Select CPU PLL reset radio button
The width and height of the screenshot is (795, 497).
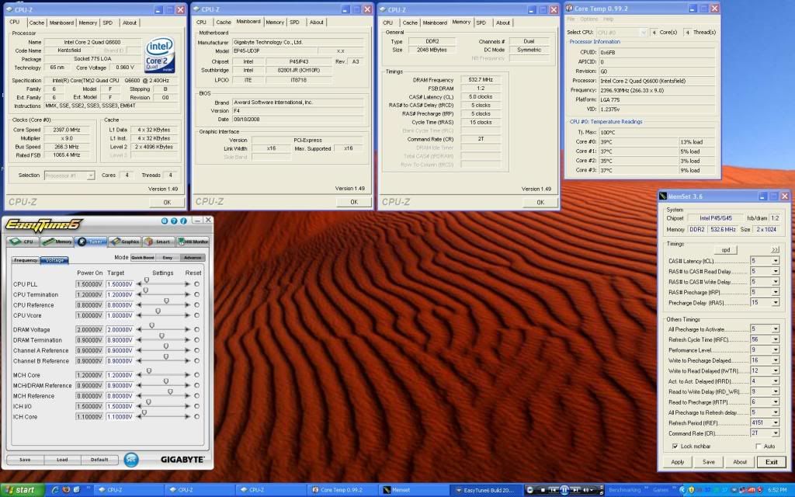(x=196, y=284)
